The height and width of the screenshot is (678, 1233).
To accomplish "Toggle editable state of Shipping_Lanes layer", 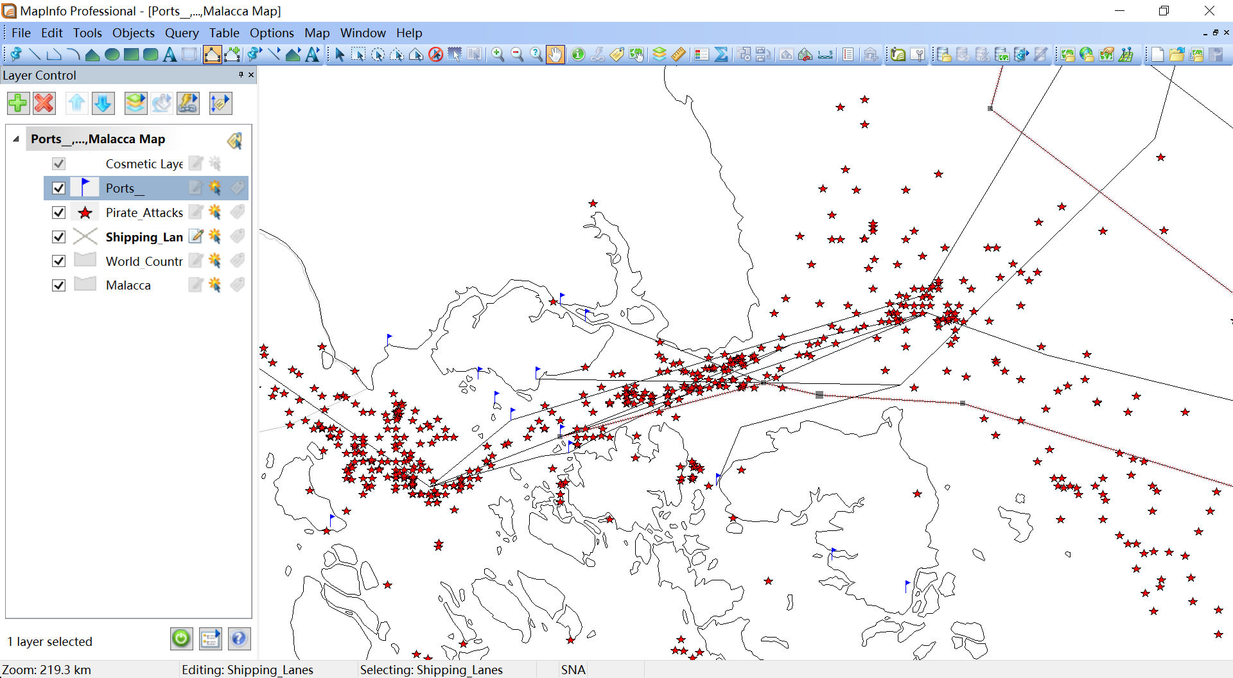I will (196, 236).
